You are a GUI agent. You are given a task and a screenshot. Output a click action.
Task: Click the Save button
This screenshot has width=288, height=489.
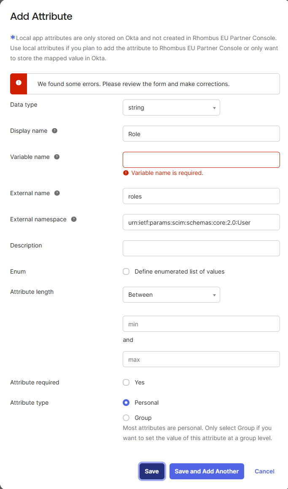point(152,471)
